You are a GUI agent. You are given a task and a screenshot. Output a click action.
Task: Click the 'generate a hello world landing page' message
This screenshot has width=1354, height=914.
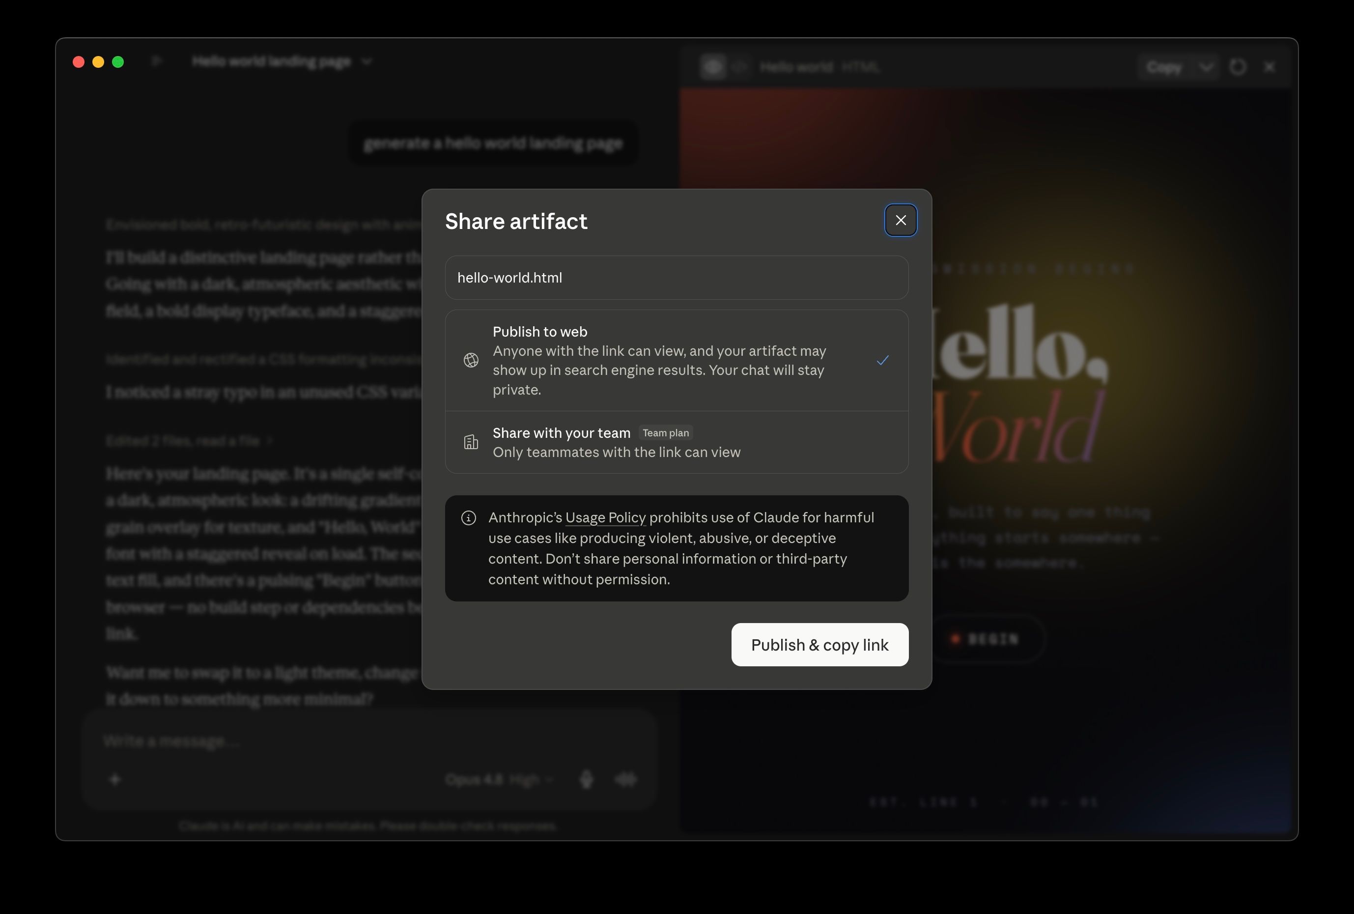tap(493, 143)
